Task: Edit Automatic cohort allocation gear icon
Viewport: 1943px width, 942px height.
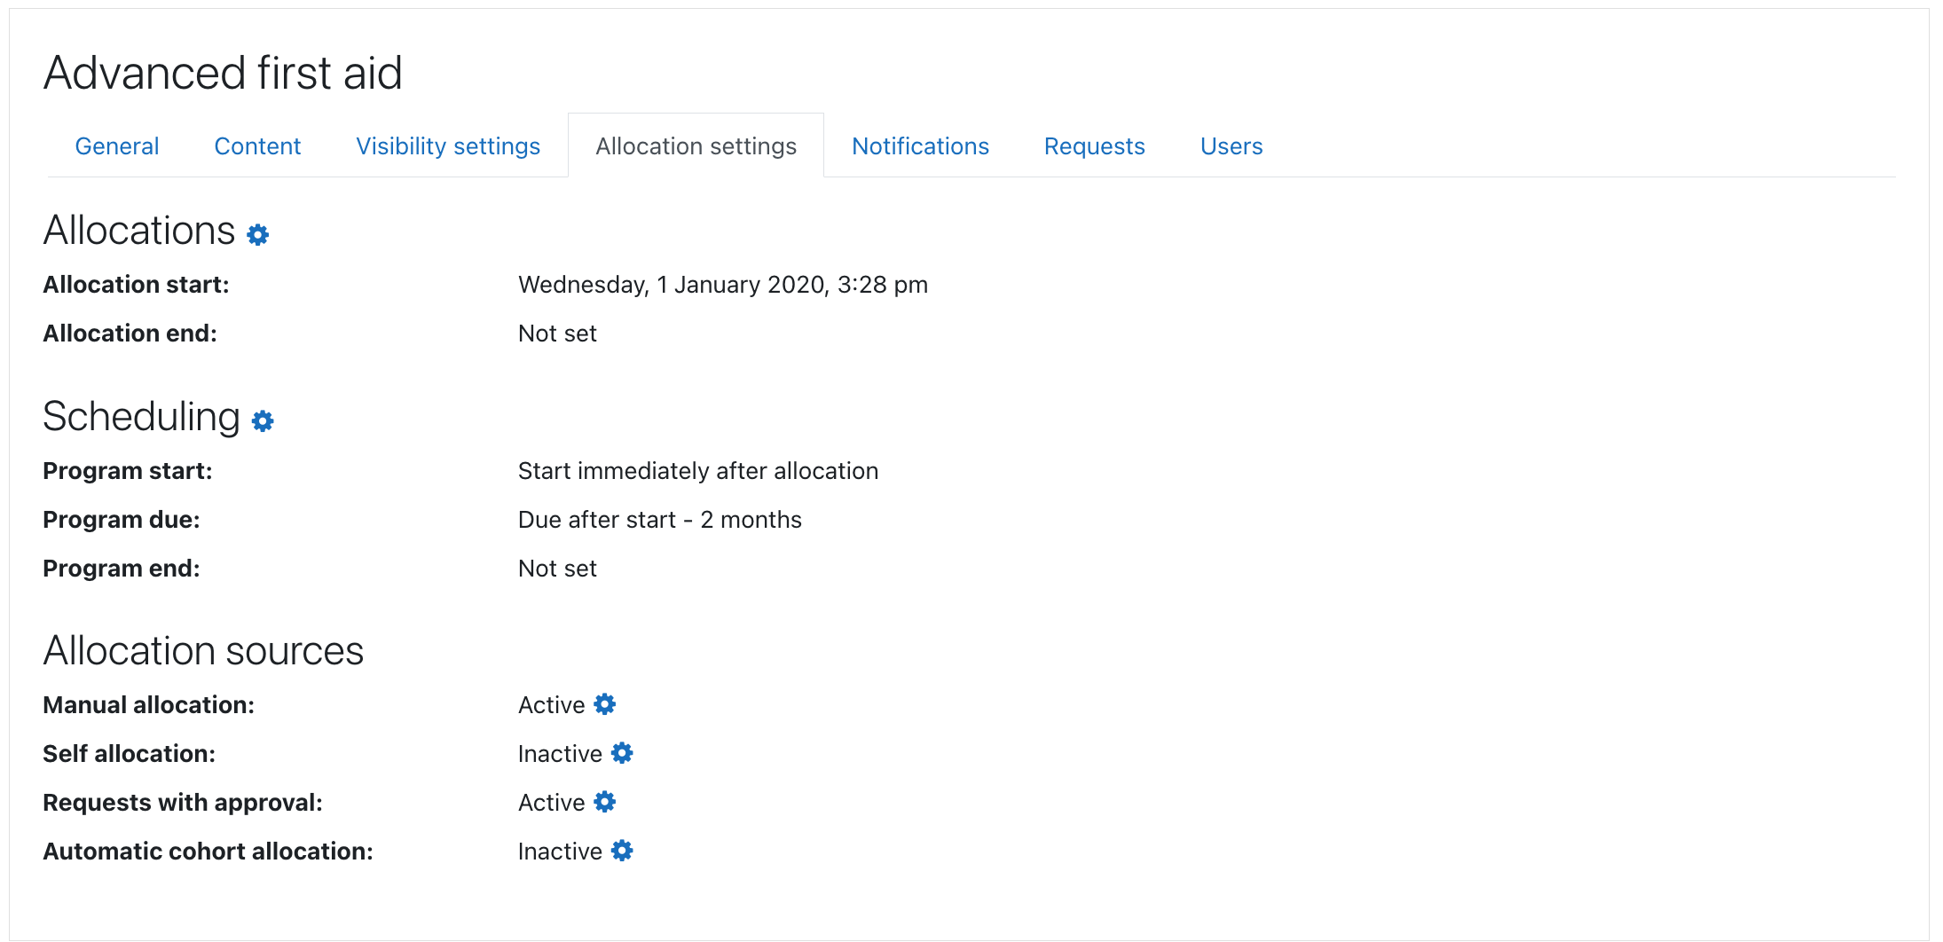Action: click(622, 851)
